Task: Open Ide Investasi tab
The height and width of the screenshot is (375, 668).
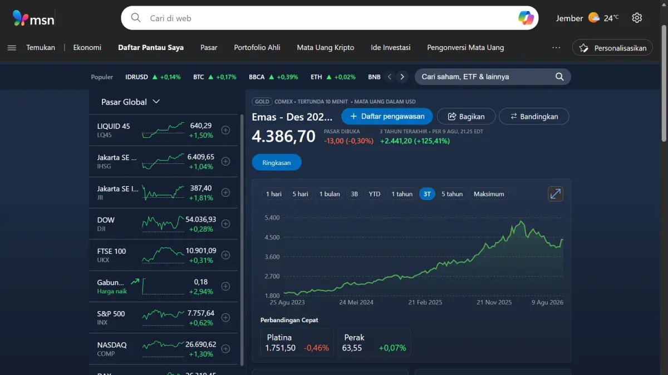Action: [391, 48]
